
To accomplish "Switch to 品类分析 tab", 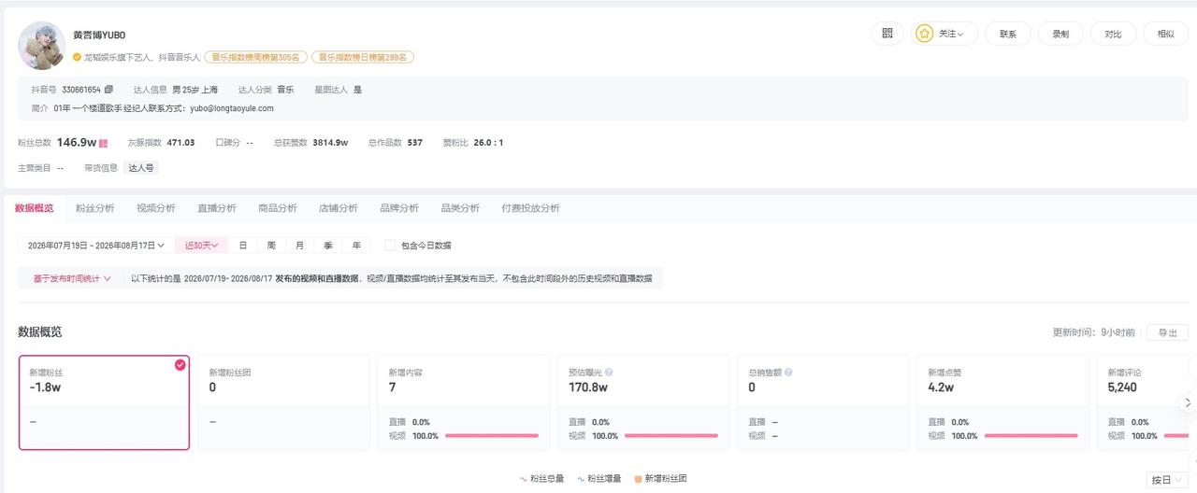I will pos(460,208).
